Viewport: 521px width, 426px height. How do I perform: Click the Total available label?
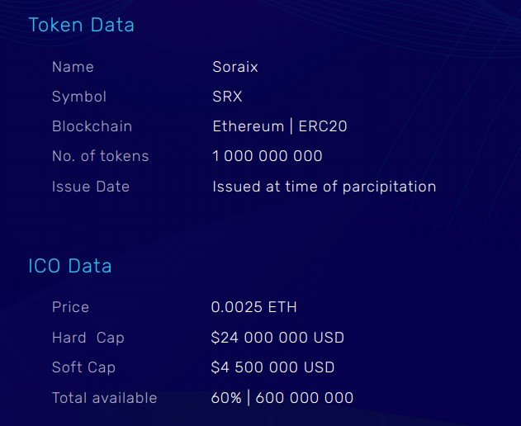[104, 398]
